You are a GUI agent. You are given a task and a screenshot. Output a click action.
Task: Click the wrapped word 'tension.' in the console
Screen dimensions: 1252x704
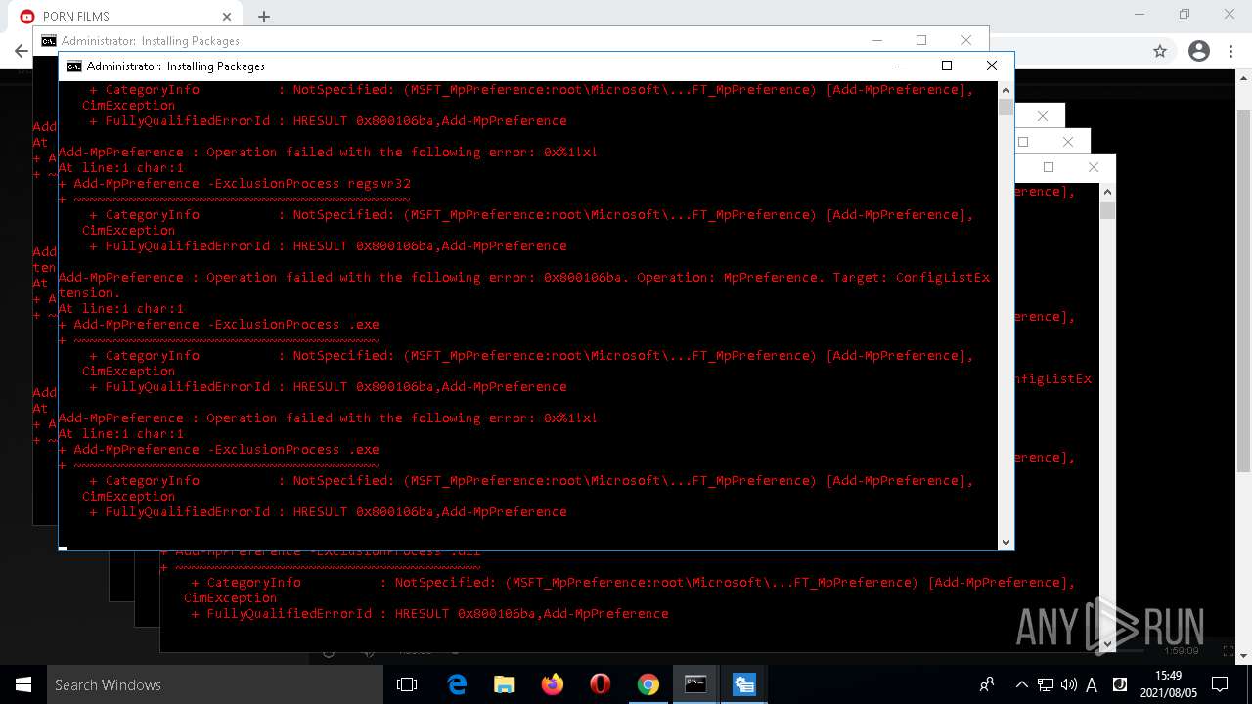(90, 293)
